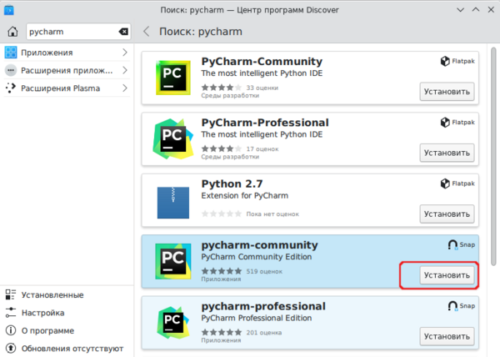Go back using the arrow beside Поиск
500x357 pixels.
147,32
